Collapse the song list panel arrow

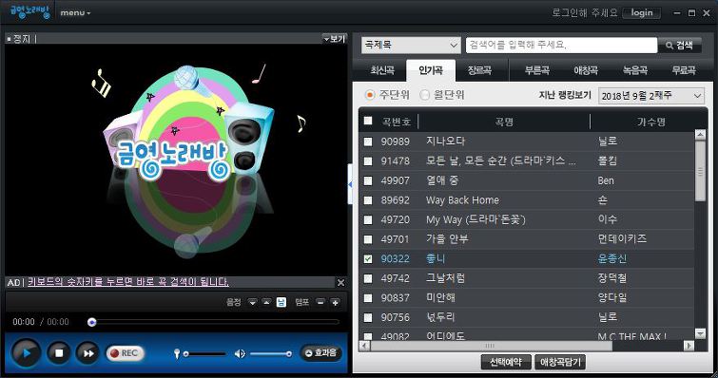pyautogui.click(x=350, y=184)
